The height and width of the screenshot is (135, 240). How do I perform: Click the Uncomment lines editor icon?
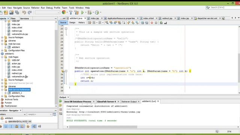165,23
